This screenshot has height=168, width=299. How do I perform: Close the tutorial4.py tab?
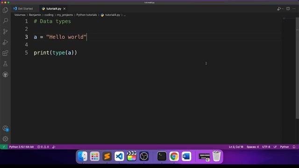coord(64,9)
